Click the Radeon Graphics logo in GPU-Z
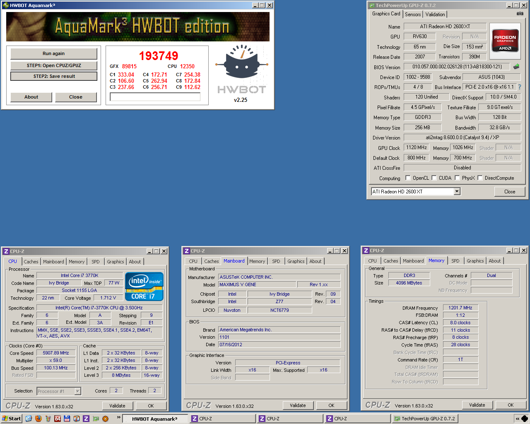This screenshot has height=424, width=530. (x=505, y=40)
